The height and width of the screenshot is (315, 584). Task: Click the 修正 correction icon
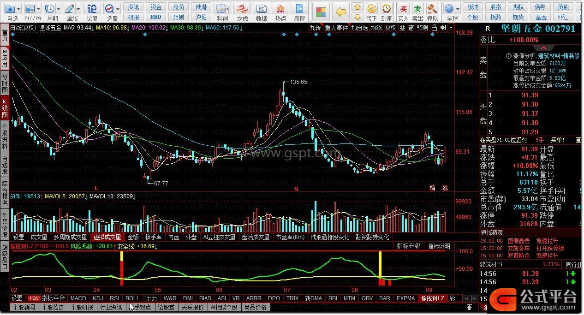click(371, 9)
